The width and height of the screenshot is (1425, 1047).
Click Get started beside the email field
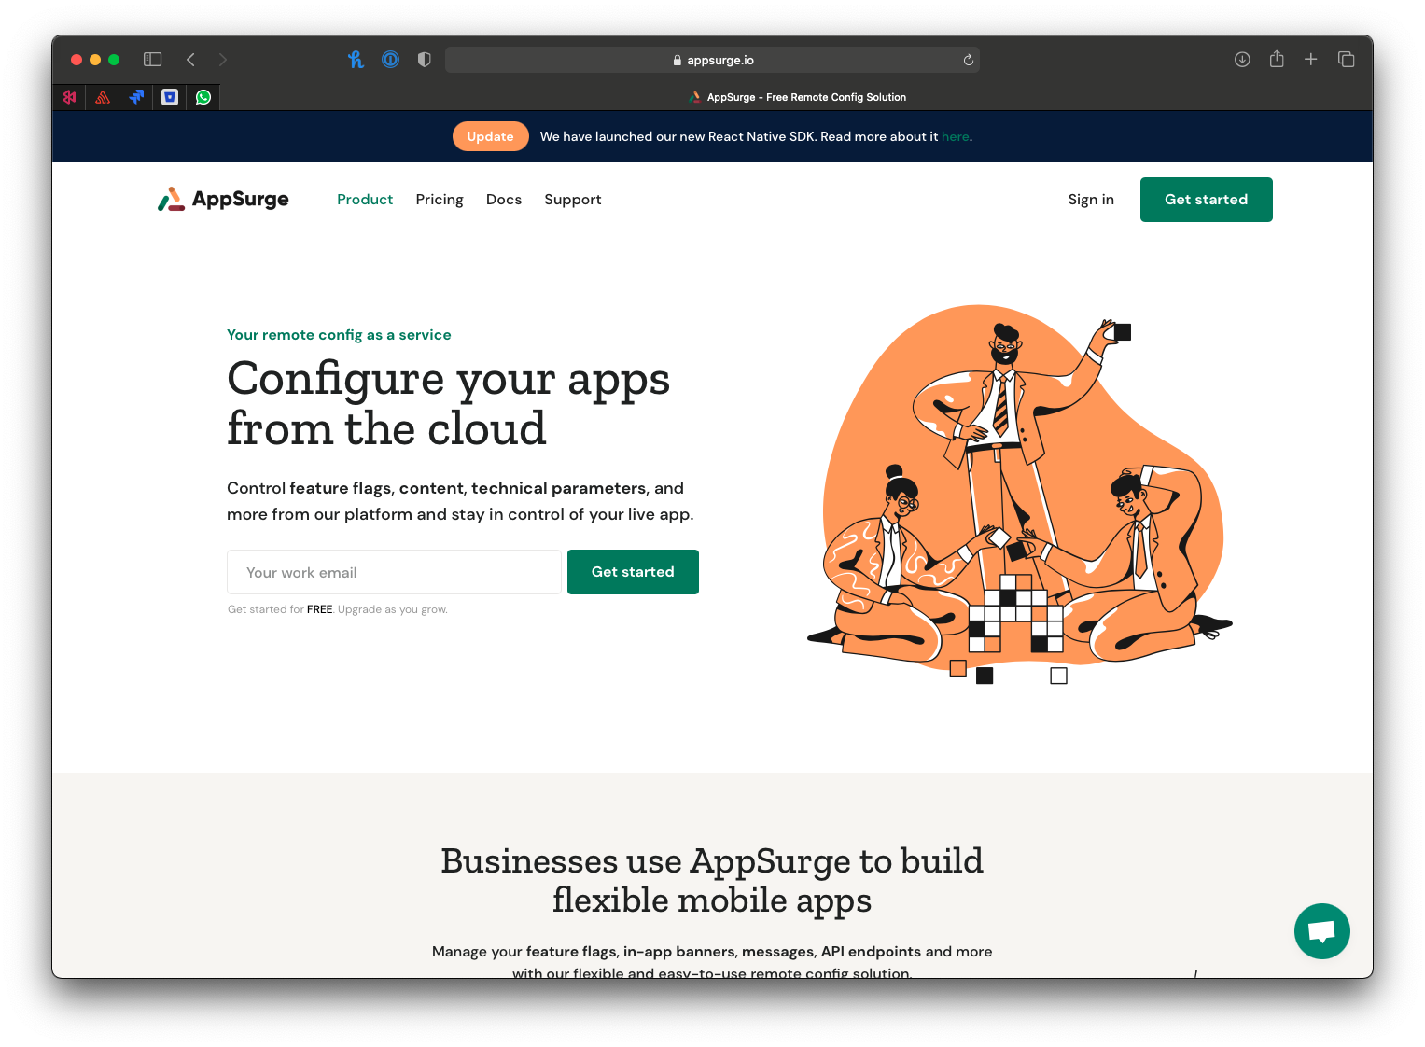[633, 572]
